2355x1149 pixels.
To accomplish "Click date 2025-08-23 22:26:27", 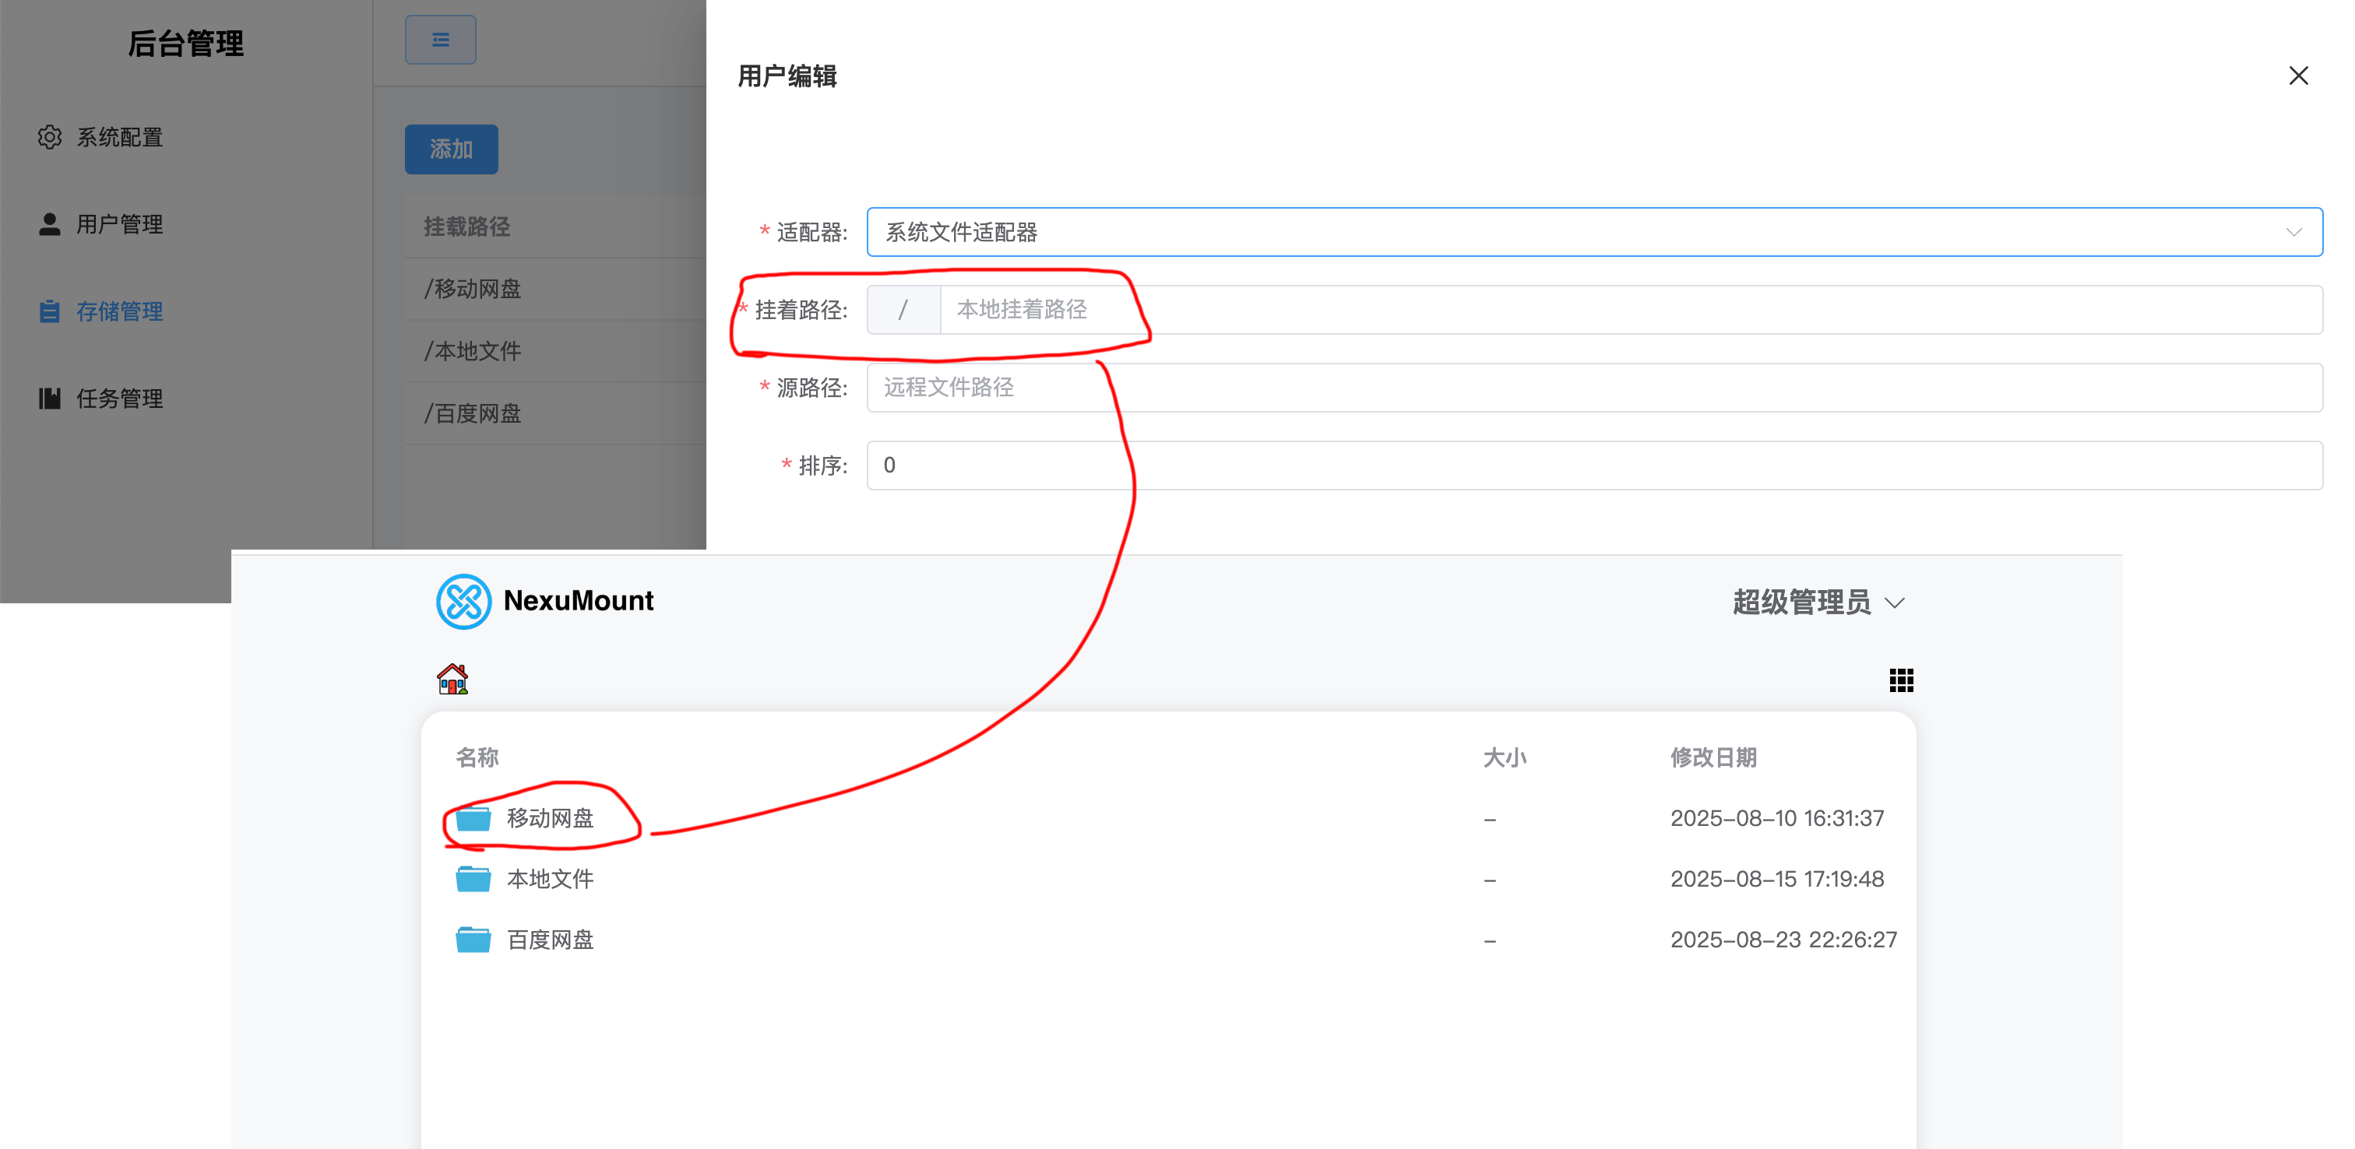I will [1783, 940].
